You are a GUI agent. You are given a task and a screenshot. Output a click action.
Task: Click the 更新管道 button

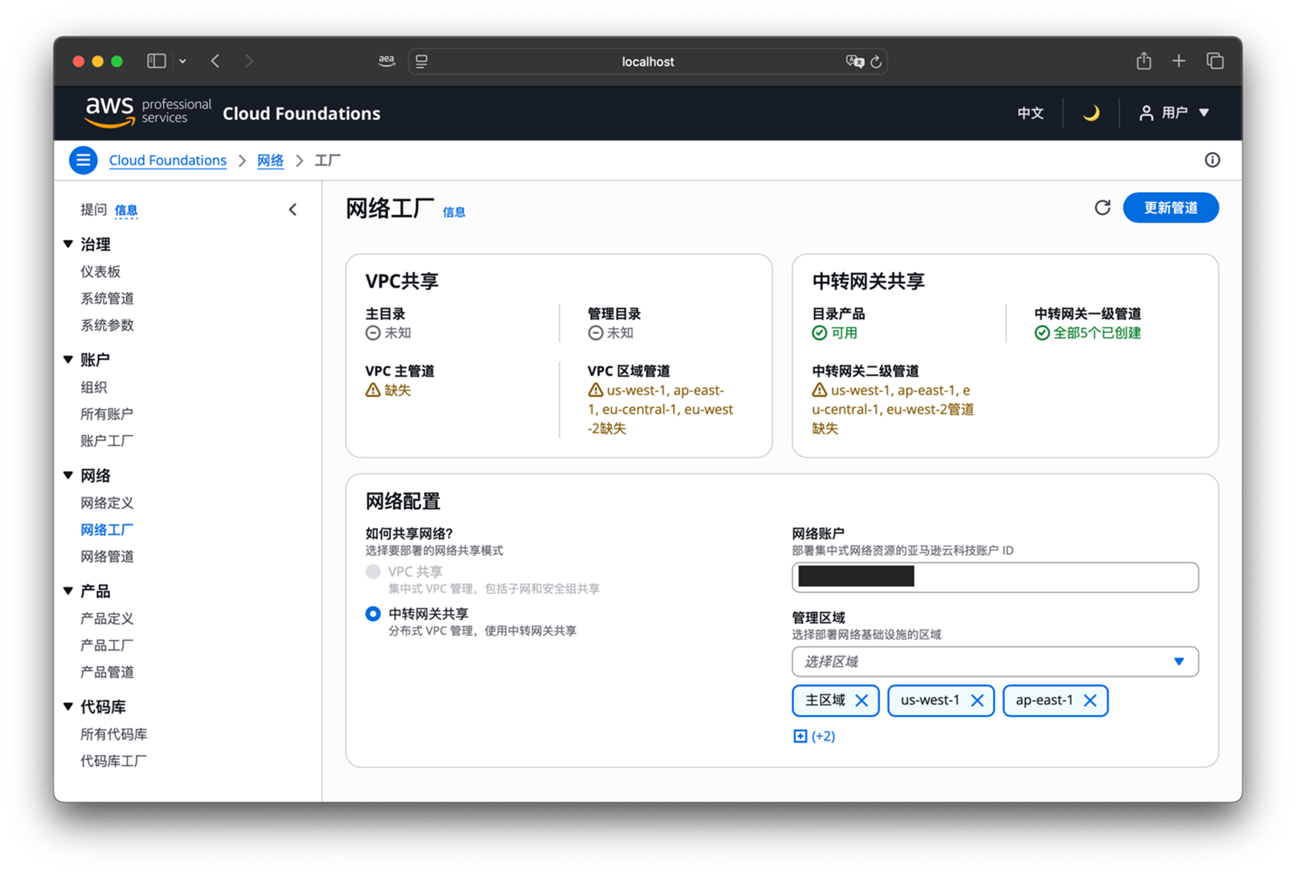(x=1170, y=208)
